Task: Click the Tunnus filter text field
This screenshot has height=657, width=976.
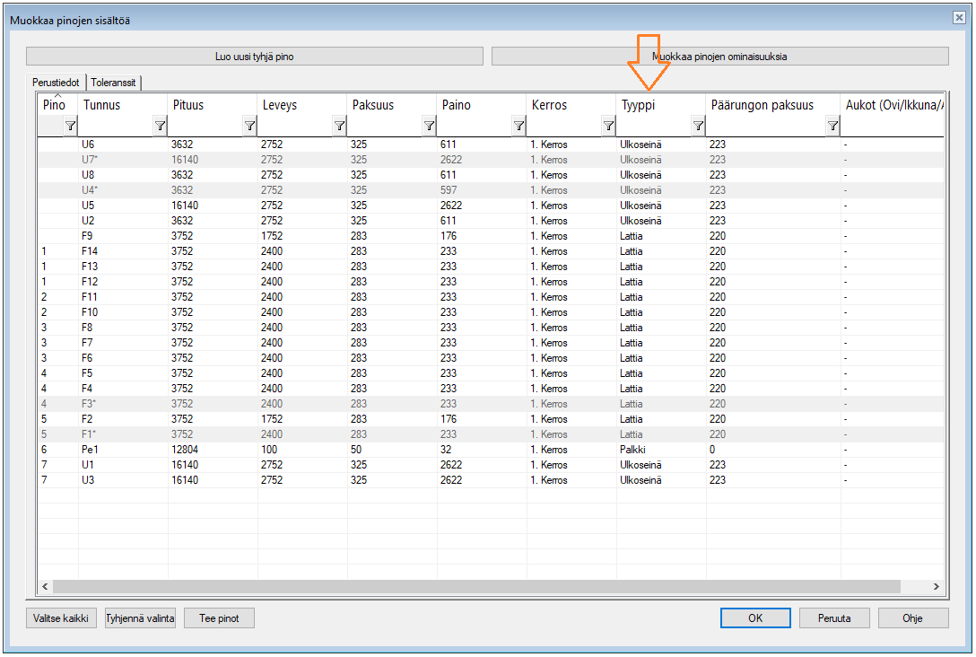Action: click(x=115, y=127)
